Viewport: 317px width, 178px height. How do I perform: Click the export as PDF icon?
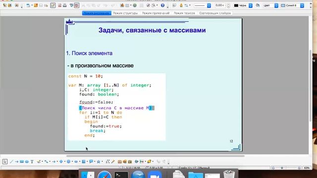[59, 5]
